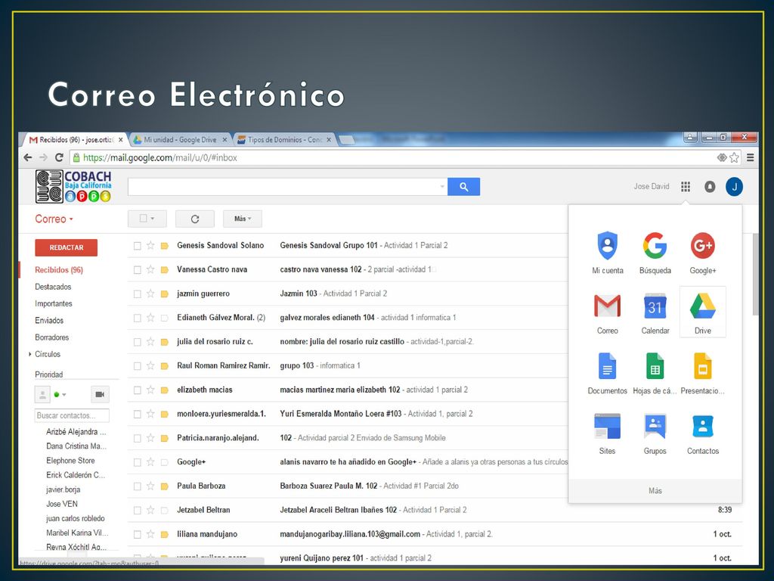Click the mail list vertical scrollbar
The width and height of the screenshot is (774, 581).
(x=755, y=275)
